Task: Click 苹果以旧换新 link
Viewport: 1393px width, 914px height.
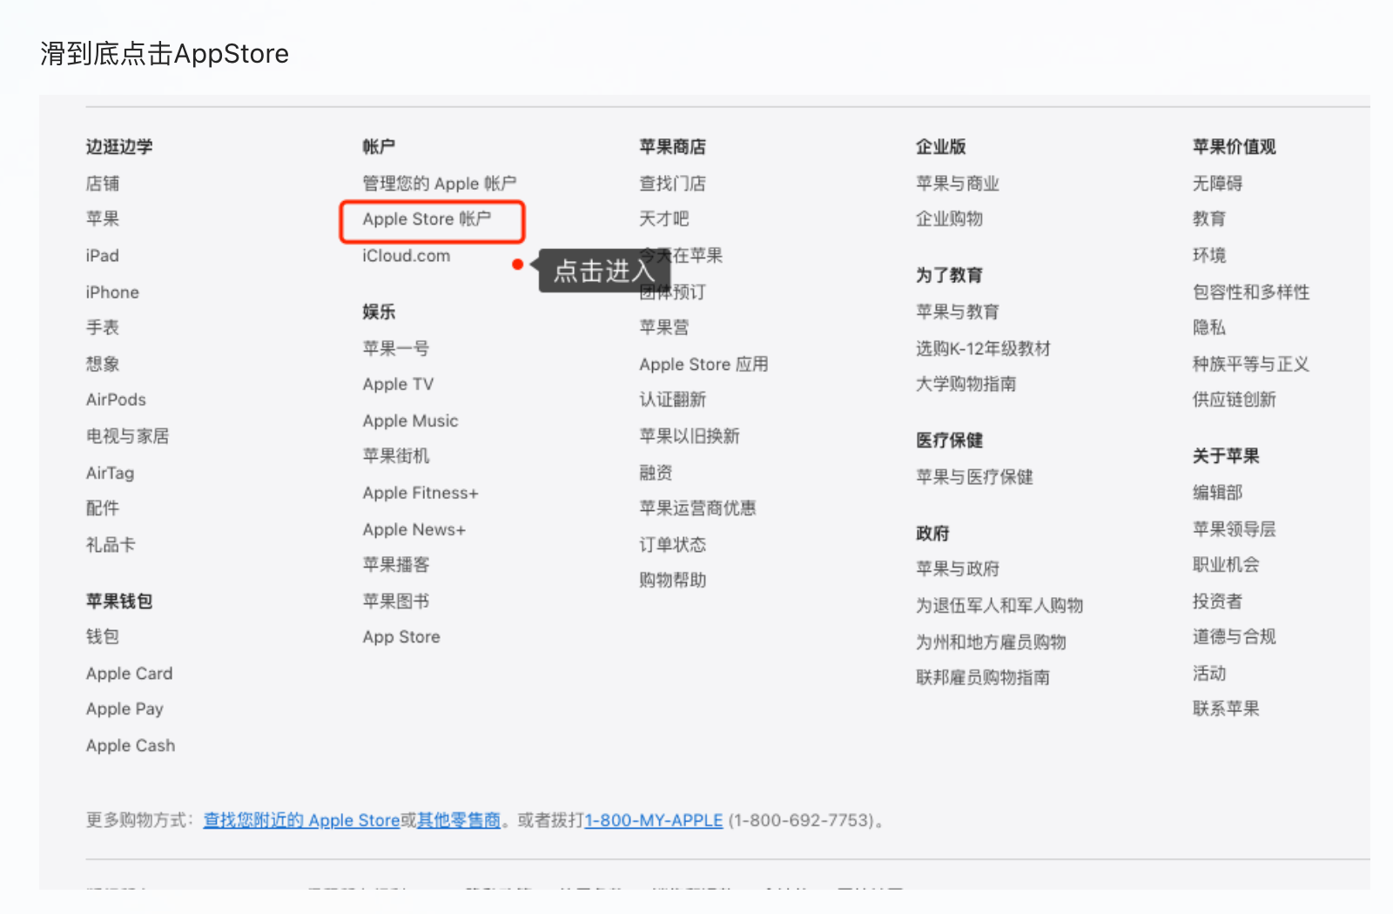Action: coord(690,436)
